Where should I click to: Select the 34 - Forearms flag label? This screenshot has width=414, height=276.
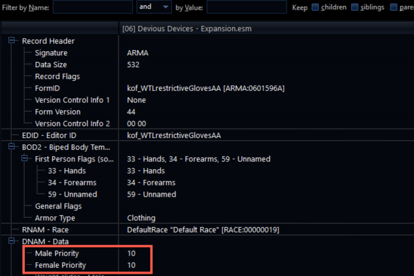coord(72,183)
